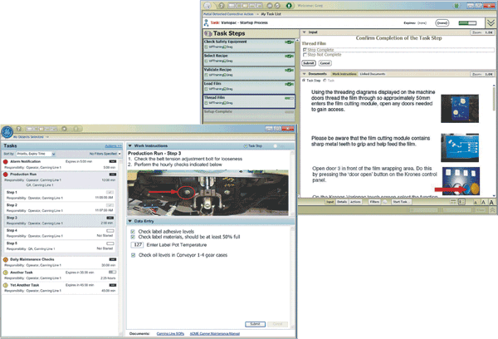The image size is (498, 339).
Task: Check the Step Complete checkbox
Action: point(305,50)
